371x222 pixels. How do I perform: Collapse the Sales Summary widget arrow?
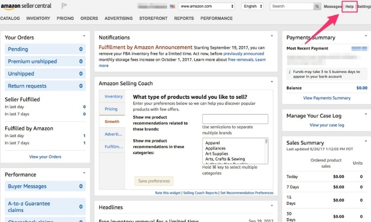(365, 142)
